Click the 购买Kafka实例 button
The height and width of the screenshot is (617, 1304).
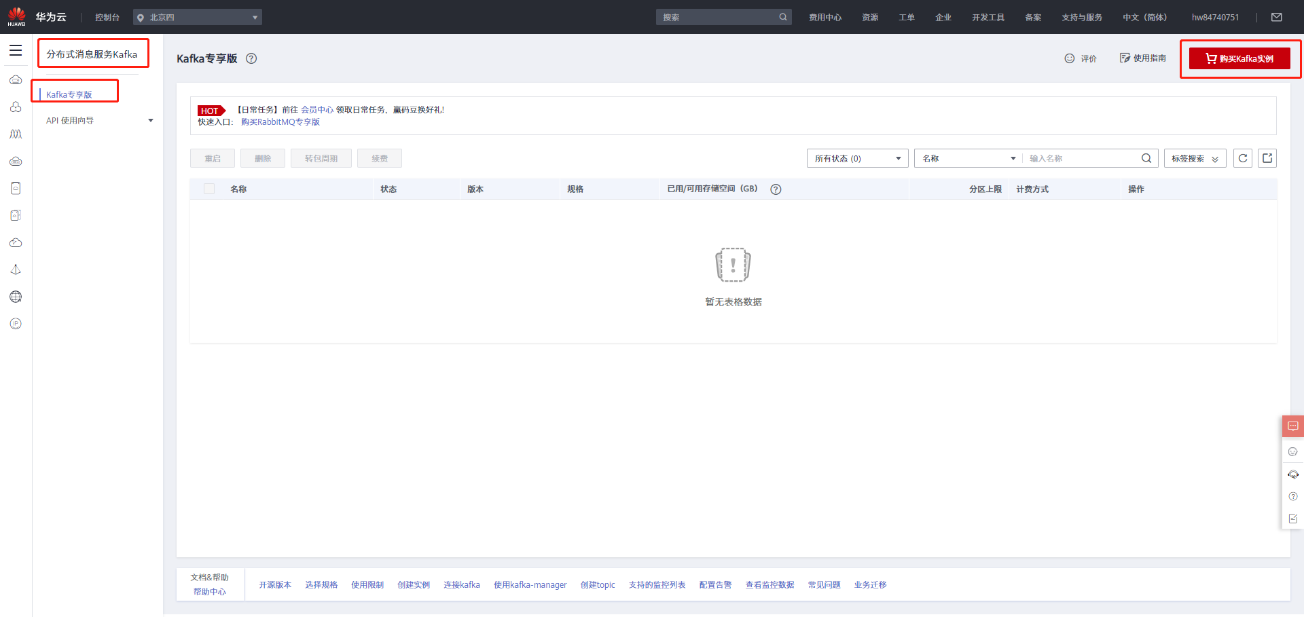pos(1239,58)
